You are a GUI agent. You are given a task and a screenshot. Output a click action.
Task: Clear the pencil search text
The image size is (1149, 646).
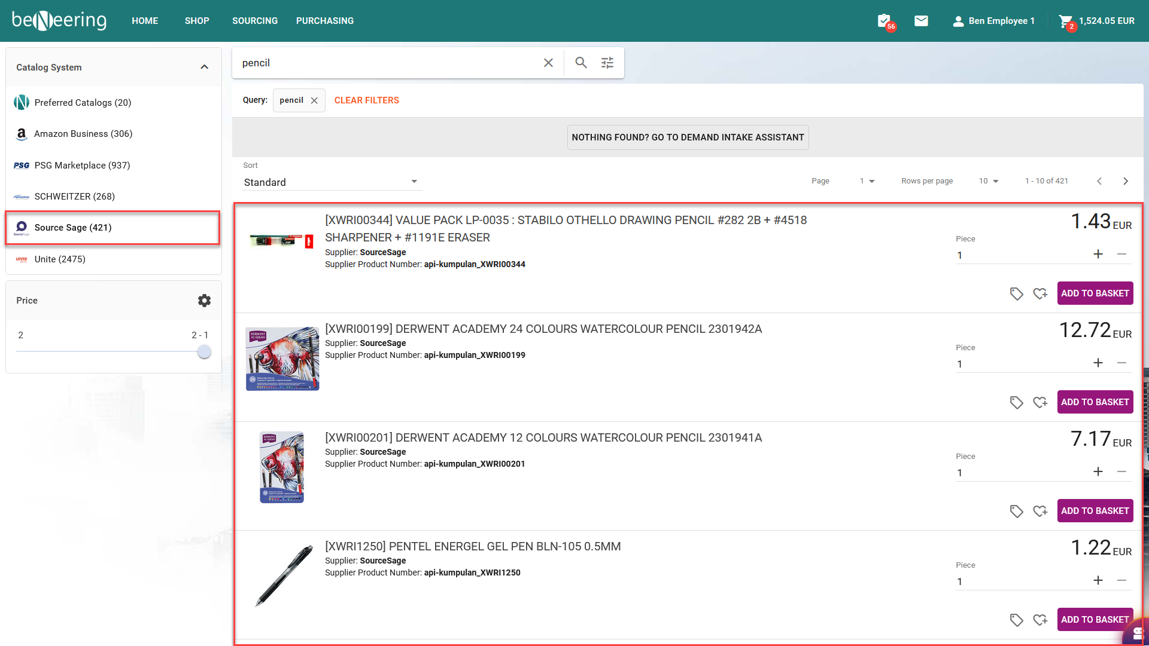click(548, 63)
